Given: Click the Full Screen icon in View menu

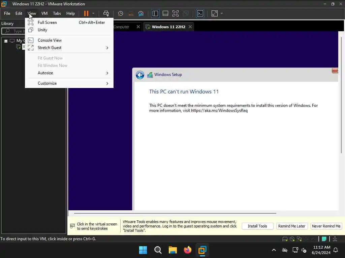Looking at the screenshot, I should (31, 23).
